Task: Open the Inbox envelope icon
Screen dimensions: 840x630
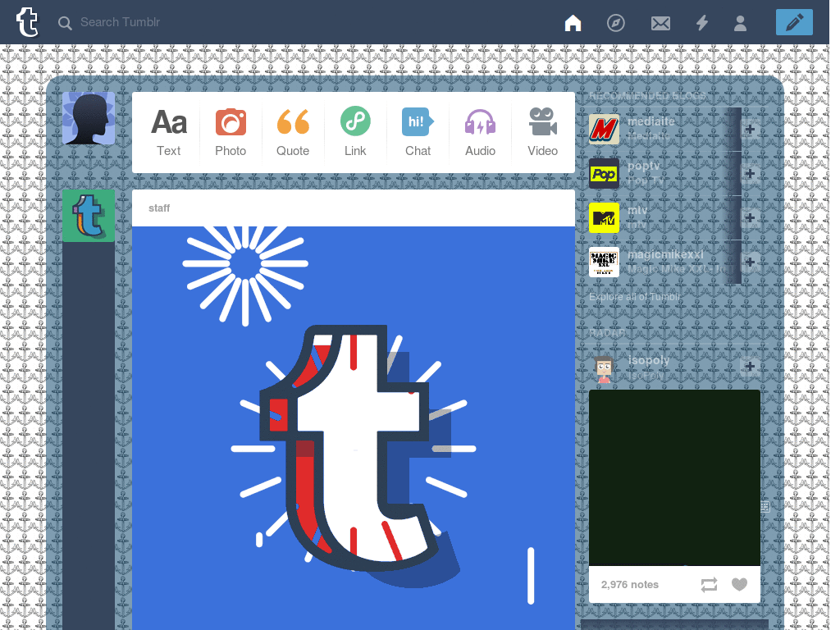Action: (x=660, y=23)
